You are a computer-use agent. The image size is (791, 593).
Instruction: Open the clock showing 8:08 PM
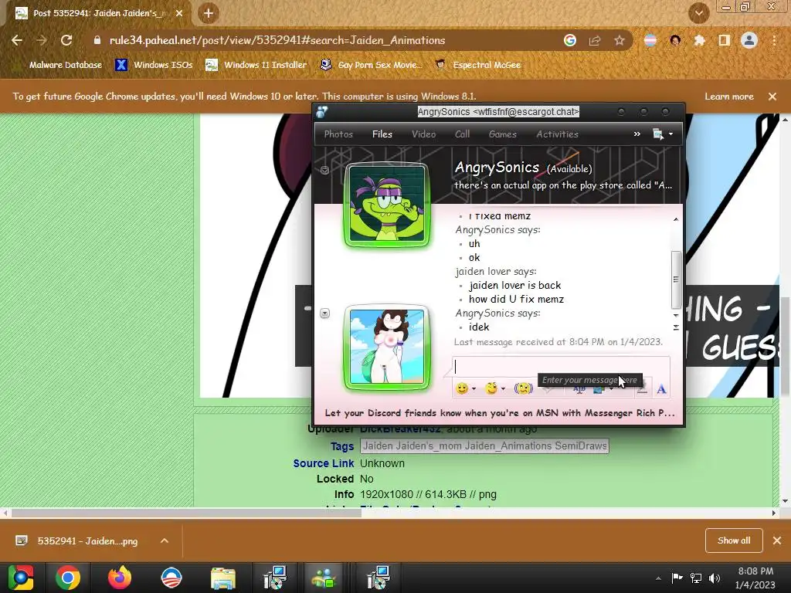(x=755, y=578)
